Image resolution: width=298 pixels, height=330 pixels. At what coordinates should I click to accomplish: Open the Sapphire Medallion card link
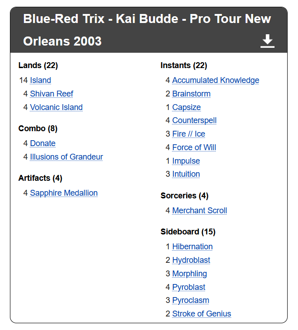(64, 193)
